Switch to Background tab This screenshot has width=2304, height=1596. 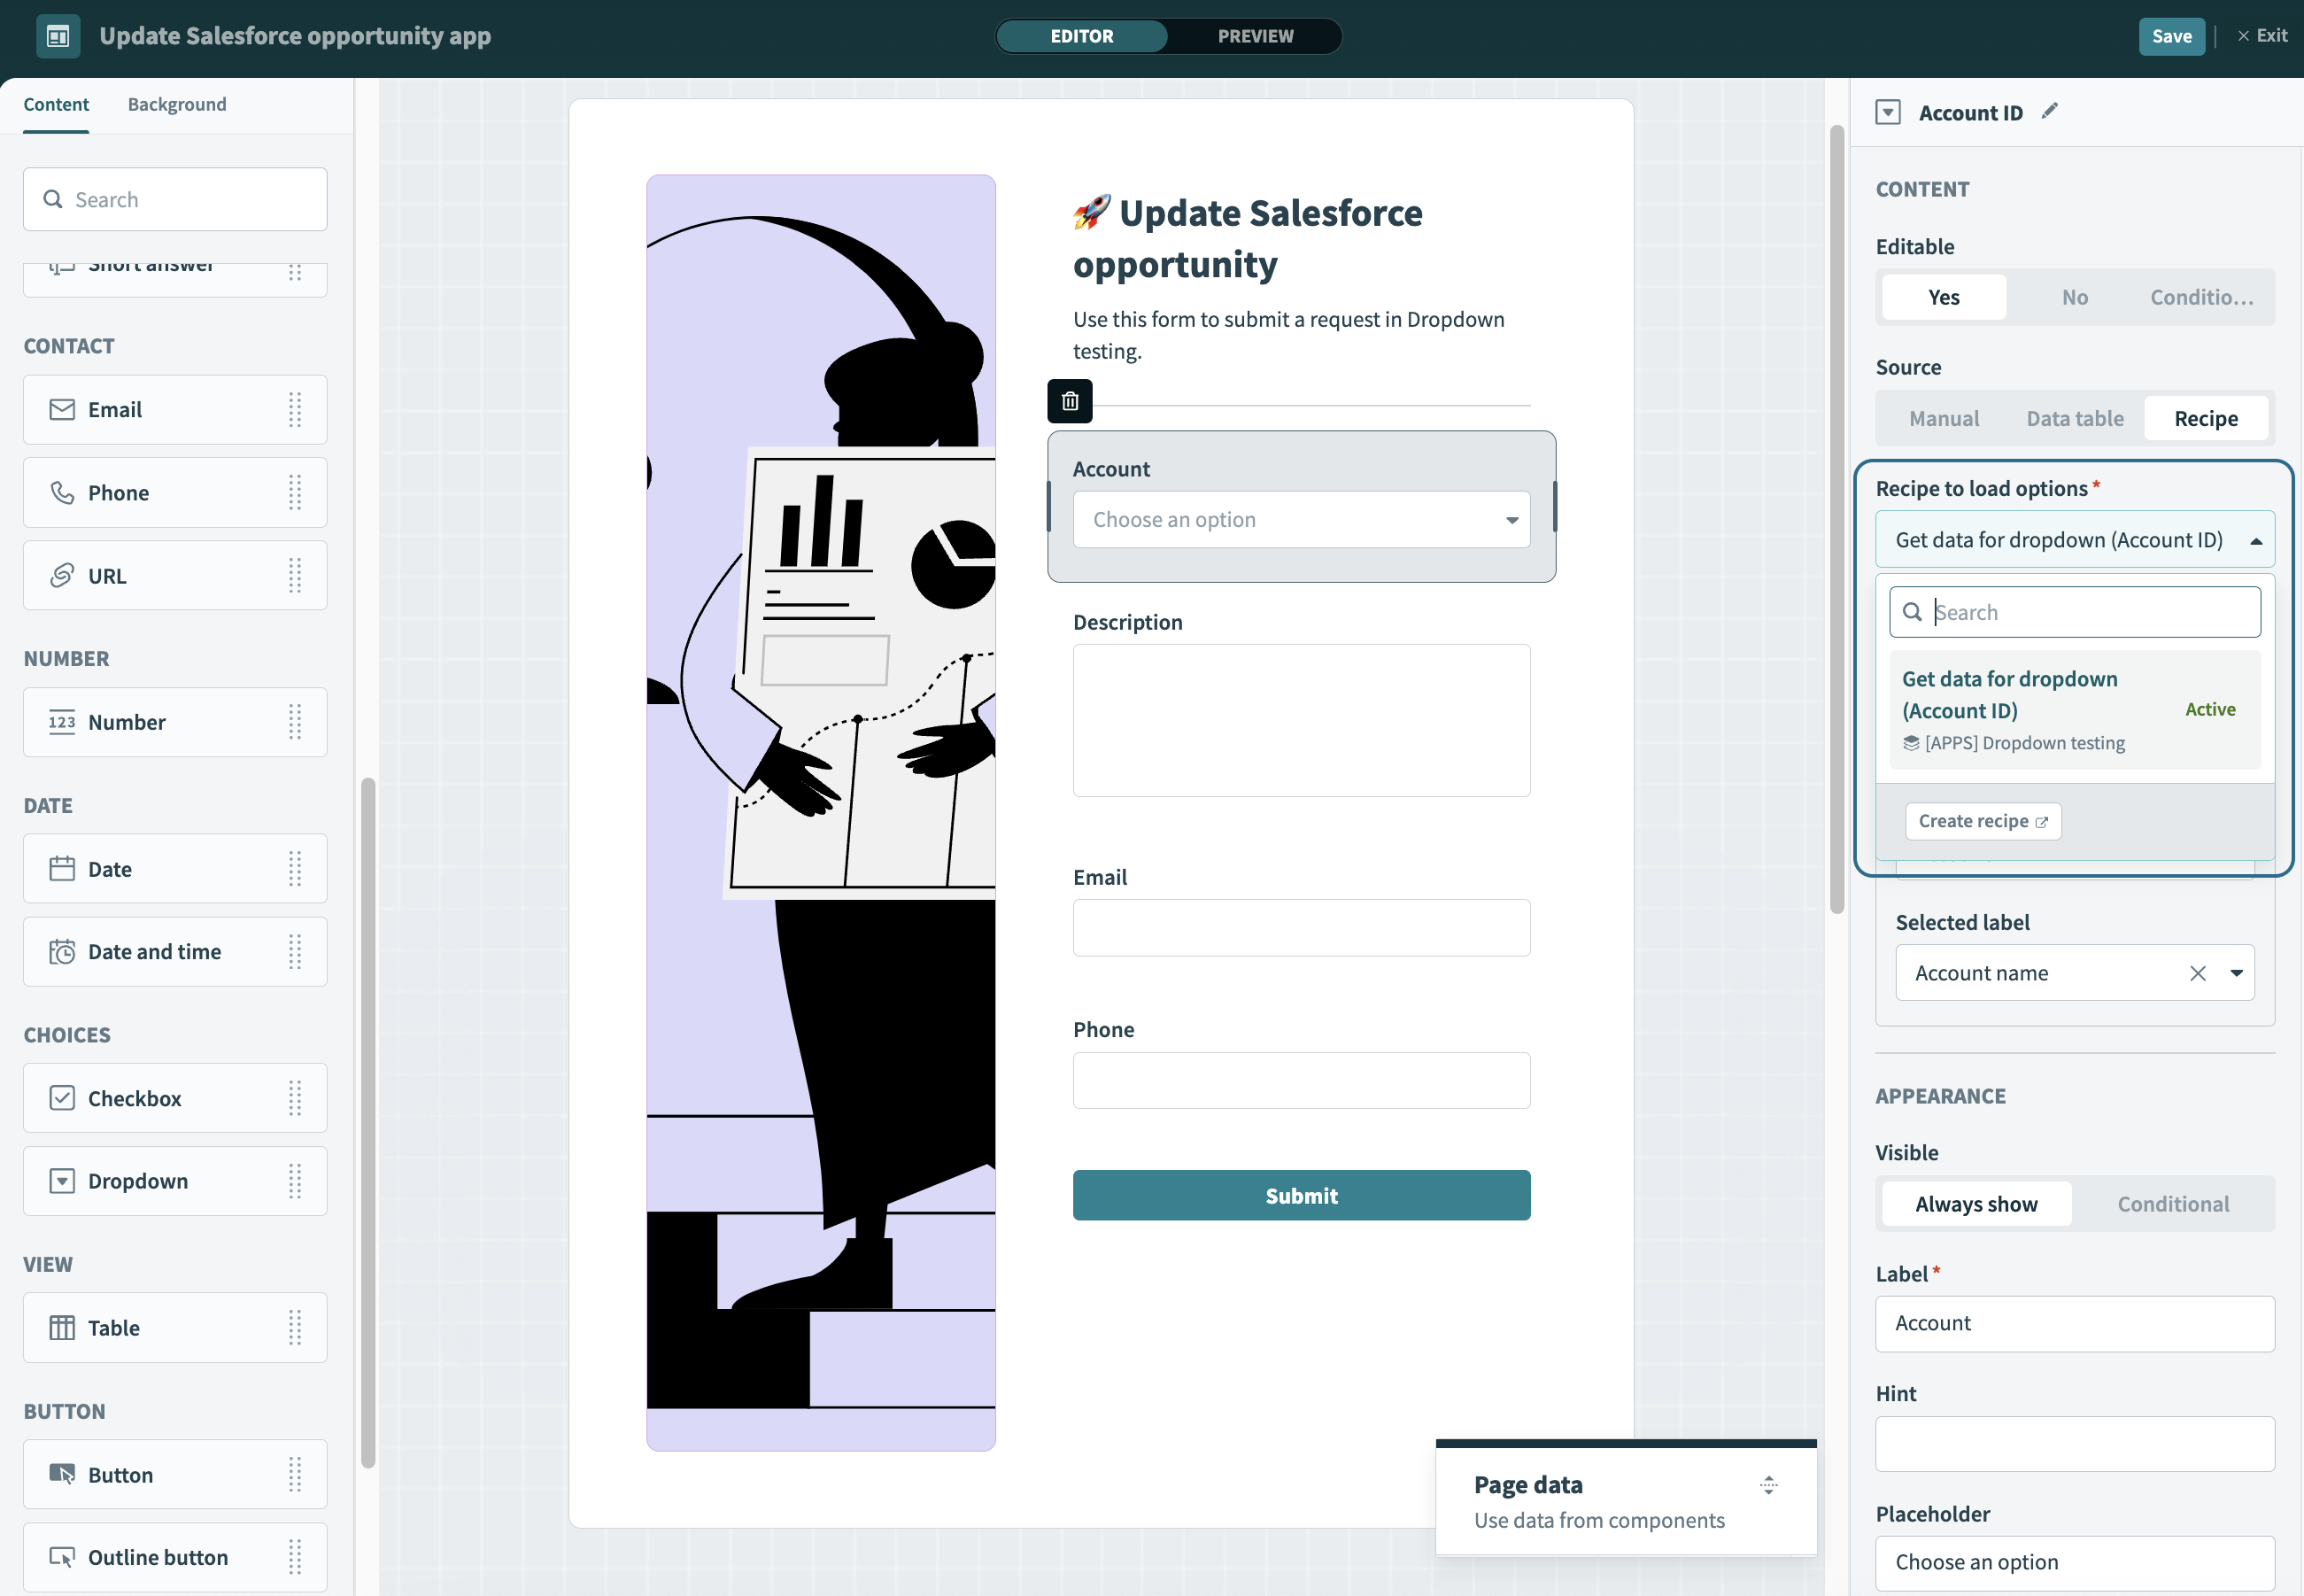point(177,104)
